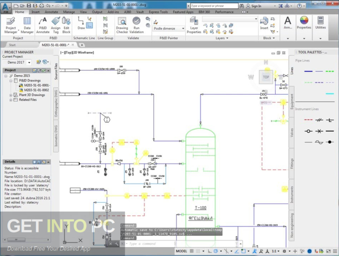Image resolution: width=339 pixels, height=256 pixels.
Task: Click the search binoculars icon
Action: pyautogui.click(x=241, y=6)
